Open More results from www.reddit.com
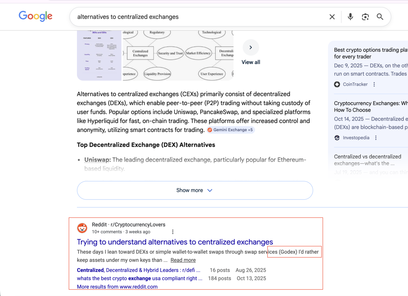The width and height of the screenshot is (408, 296). point(117,287)
